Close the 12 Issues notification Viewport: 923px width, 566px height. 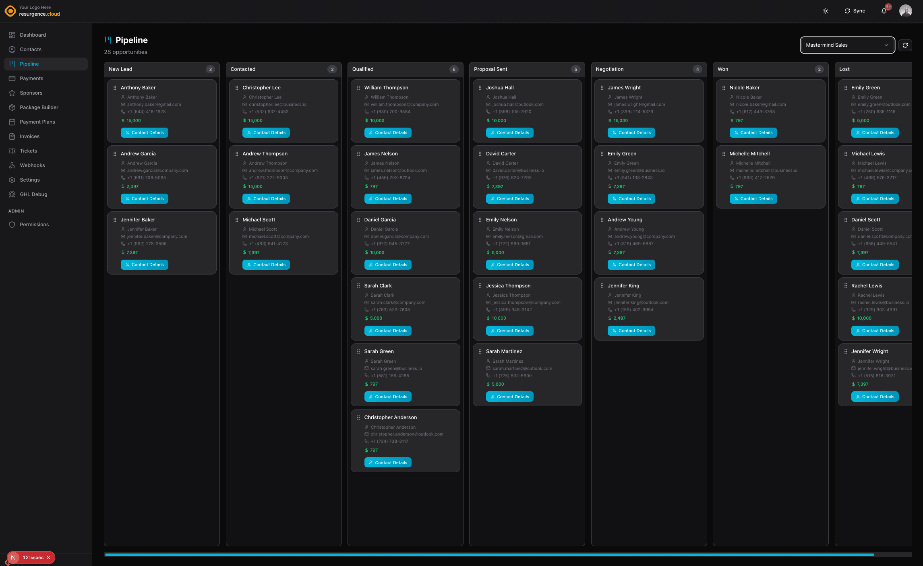coord(48,558)
